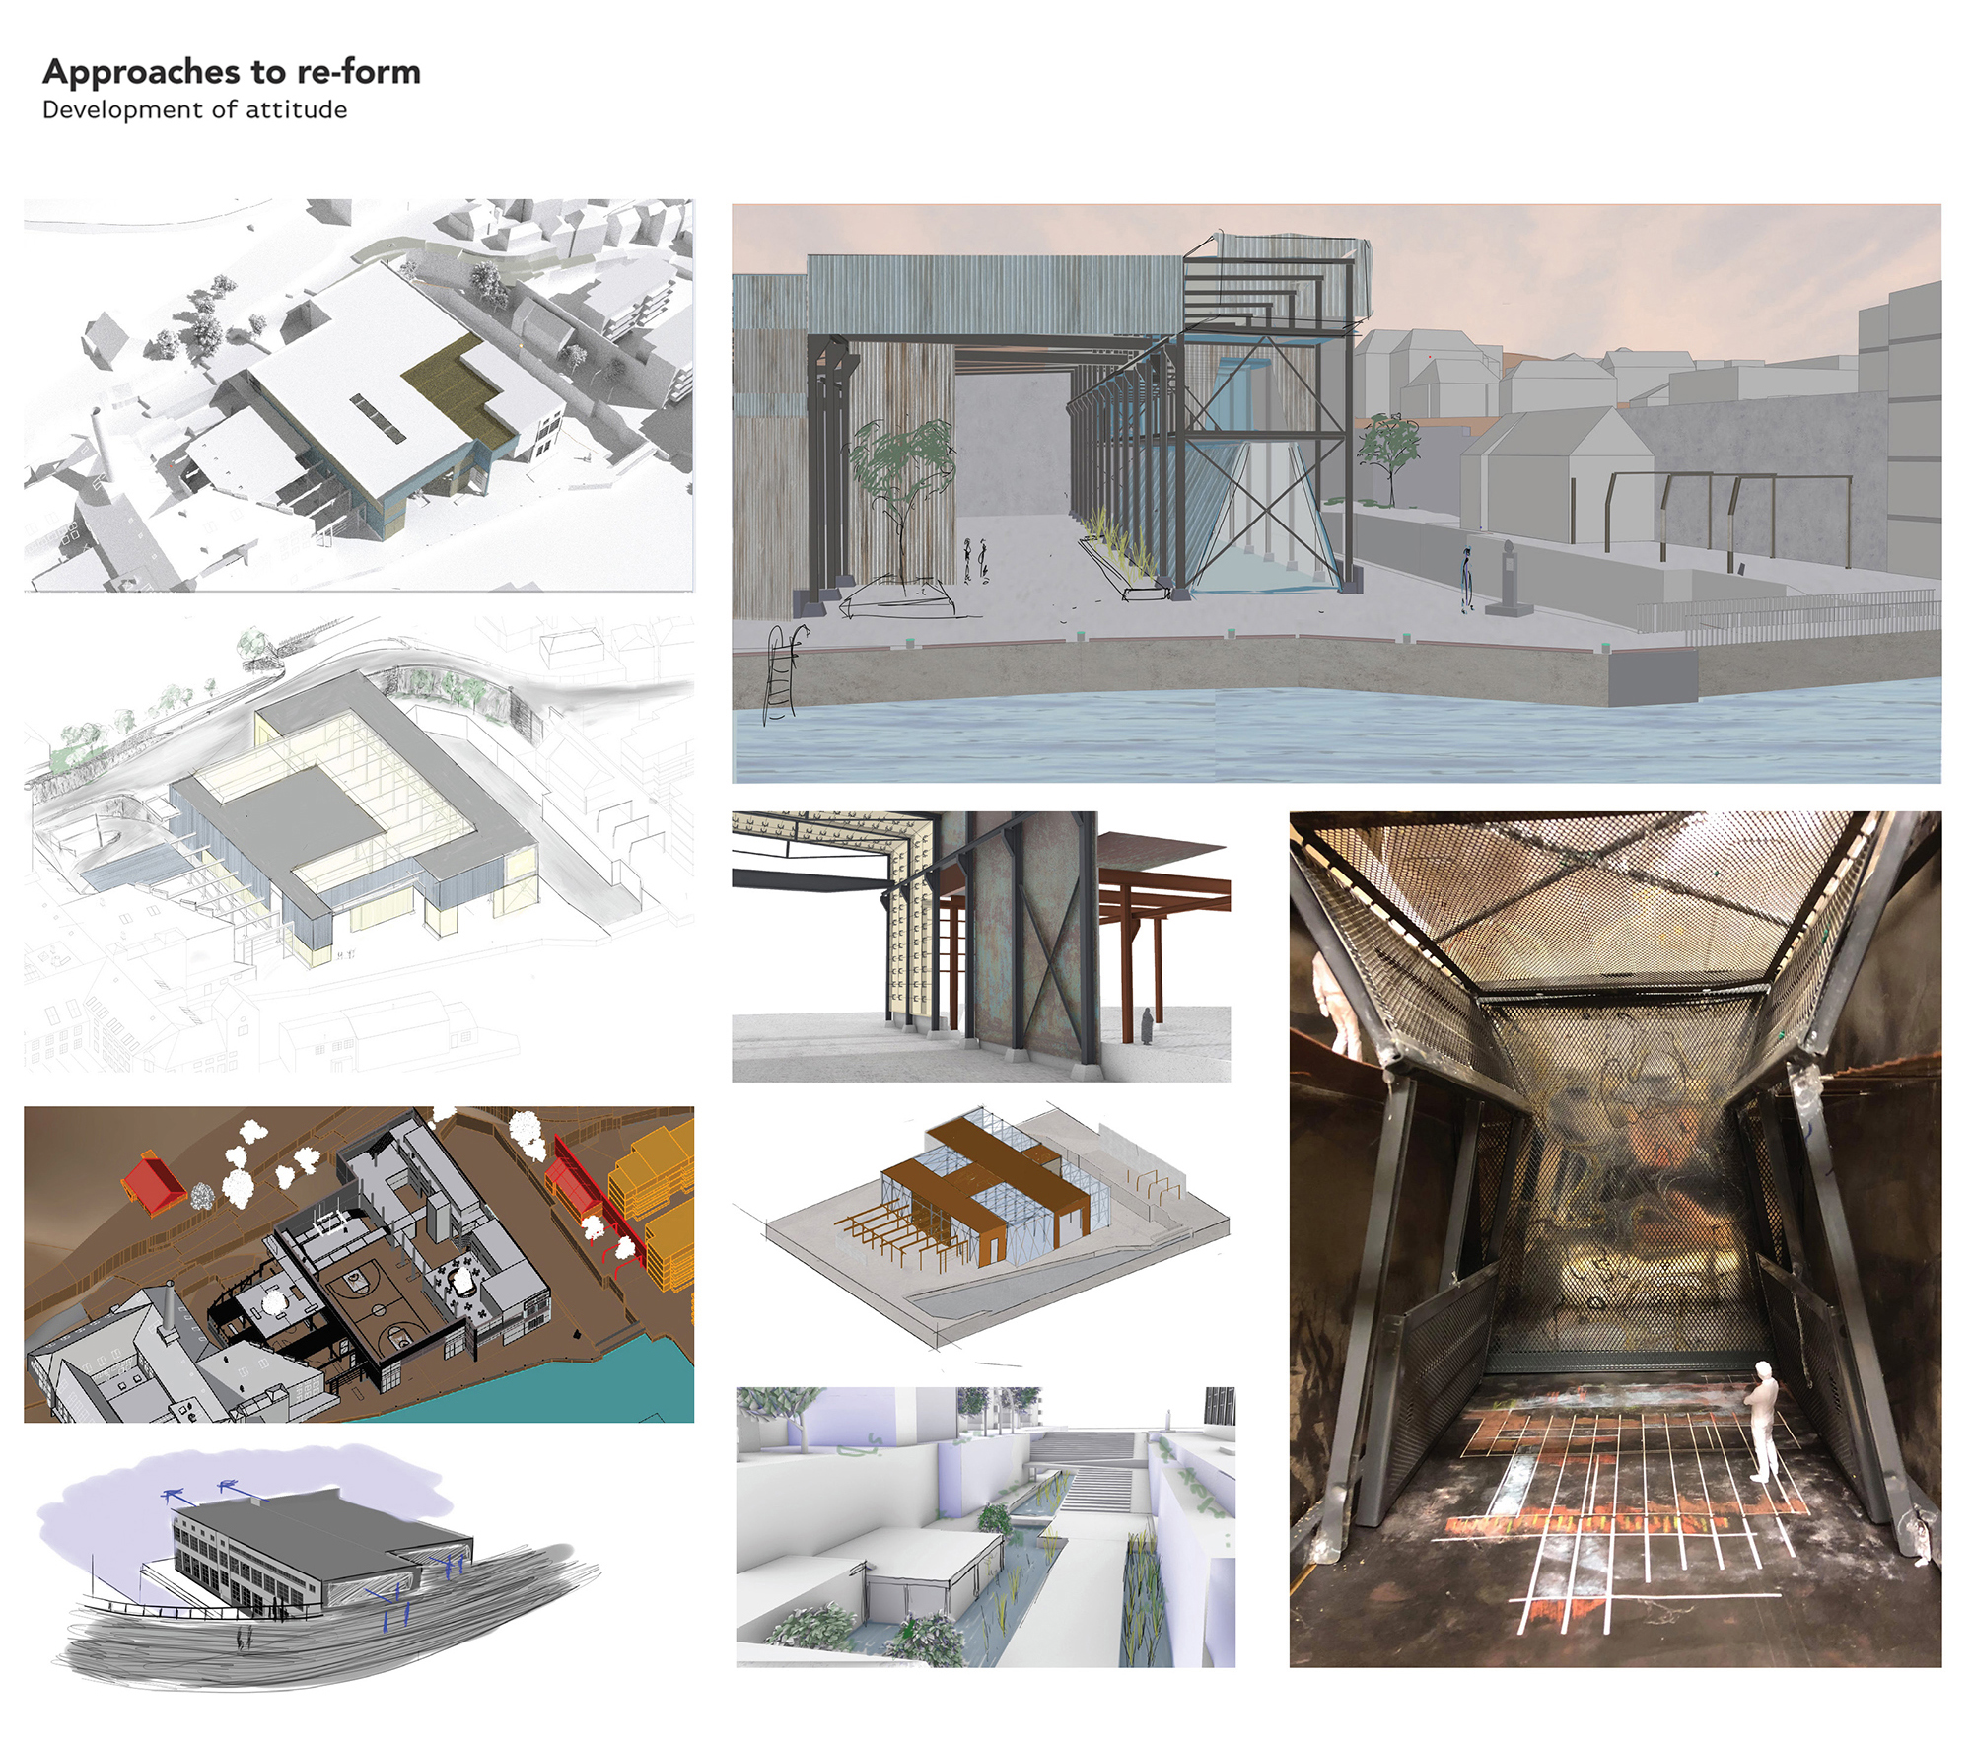
Task: Open the rusty steel column detail render
Action: (981, 946)
